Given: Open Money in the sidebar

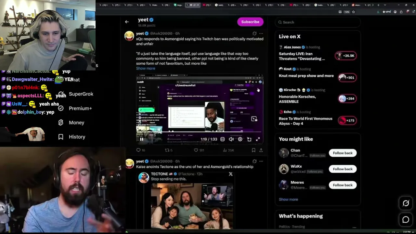Looking at the screenshot, I should (x=71, y=123).
